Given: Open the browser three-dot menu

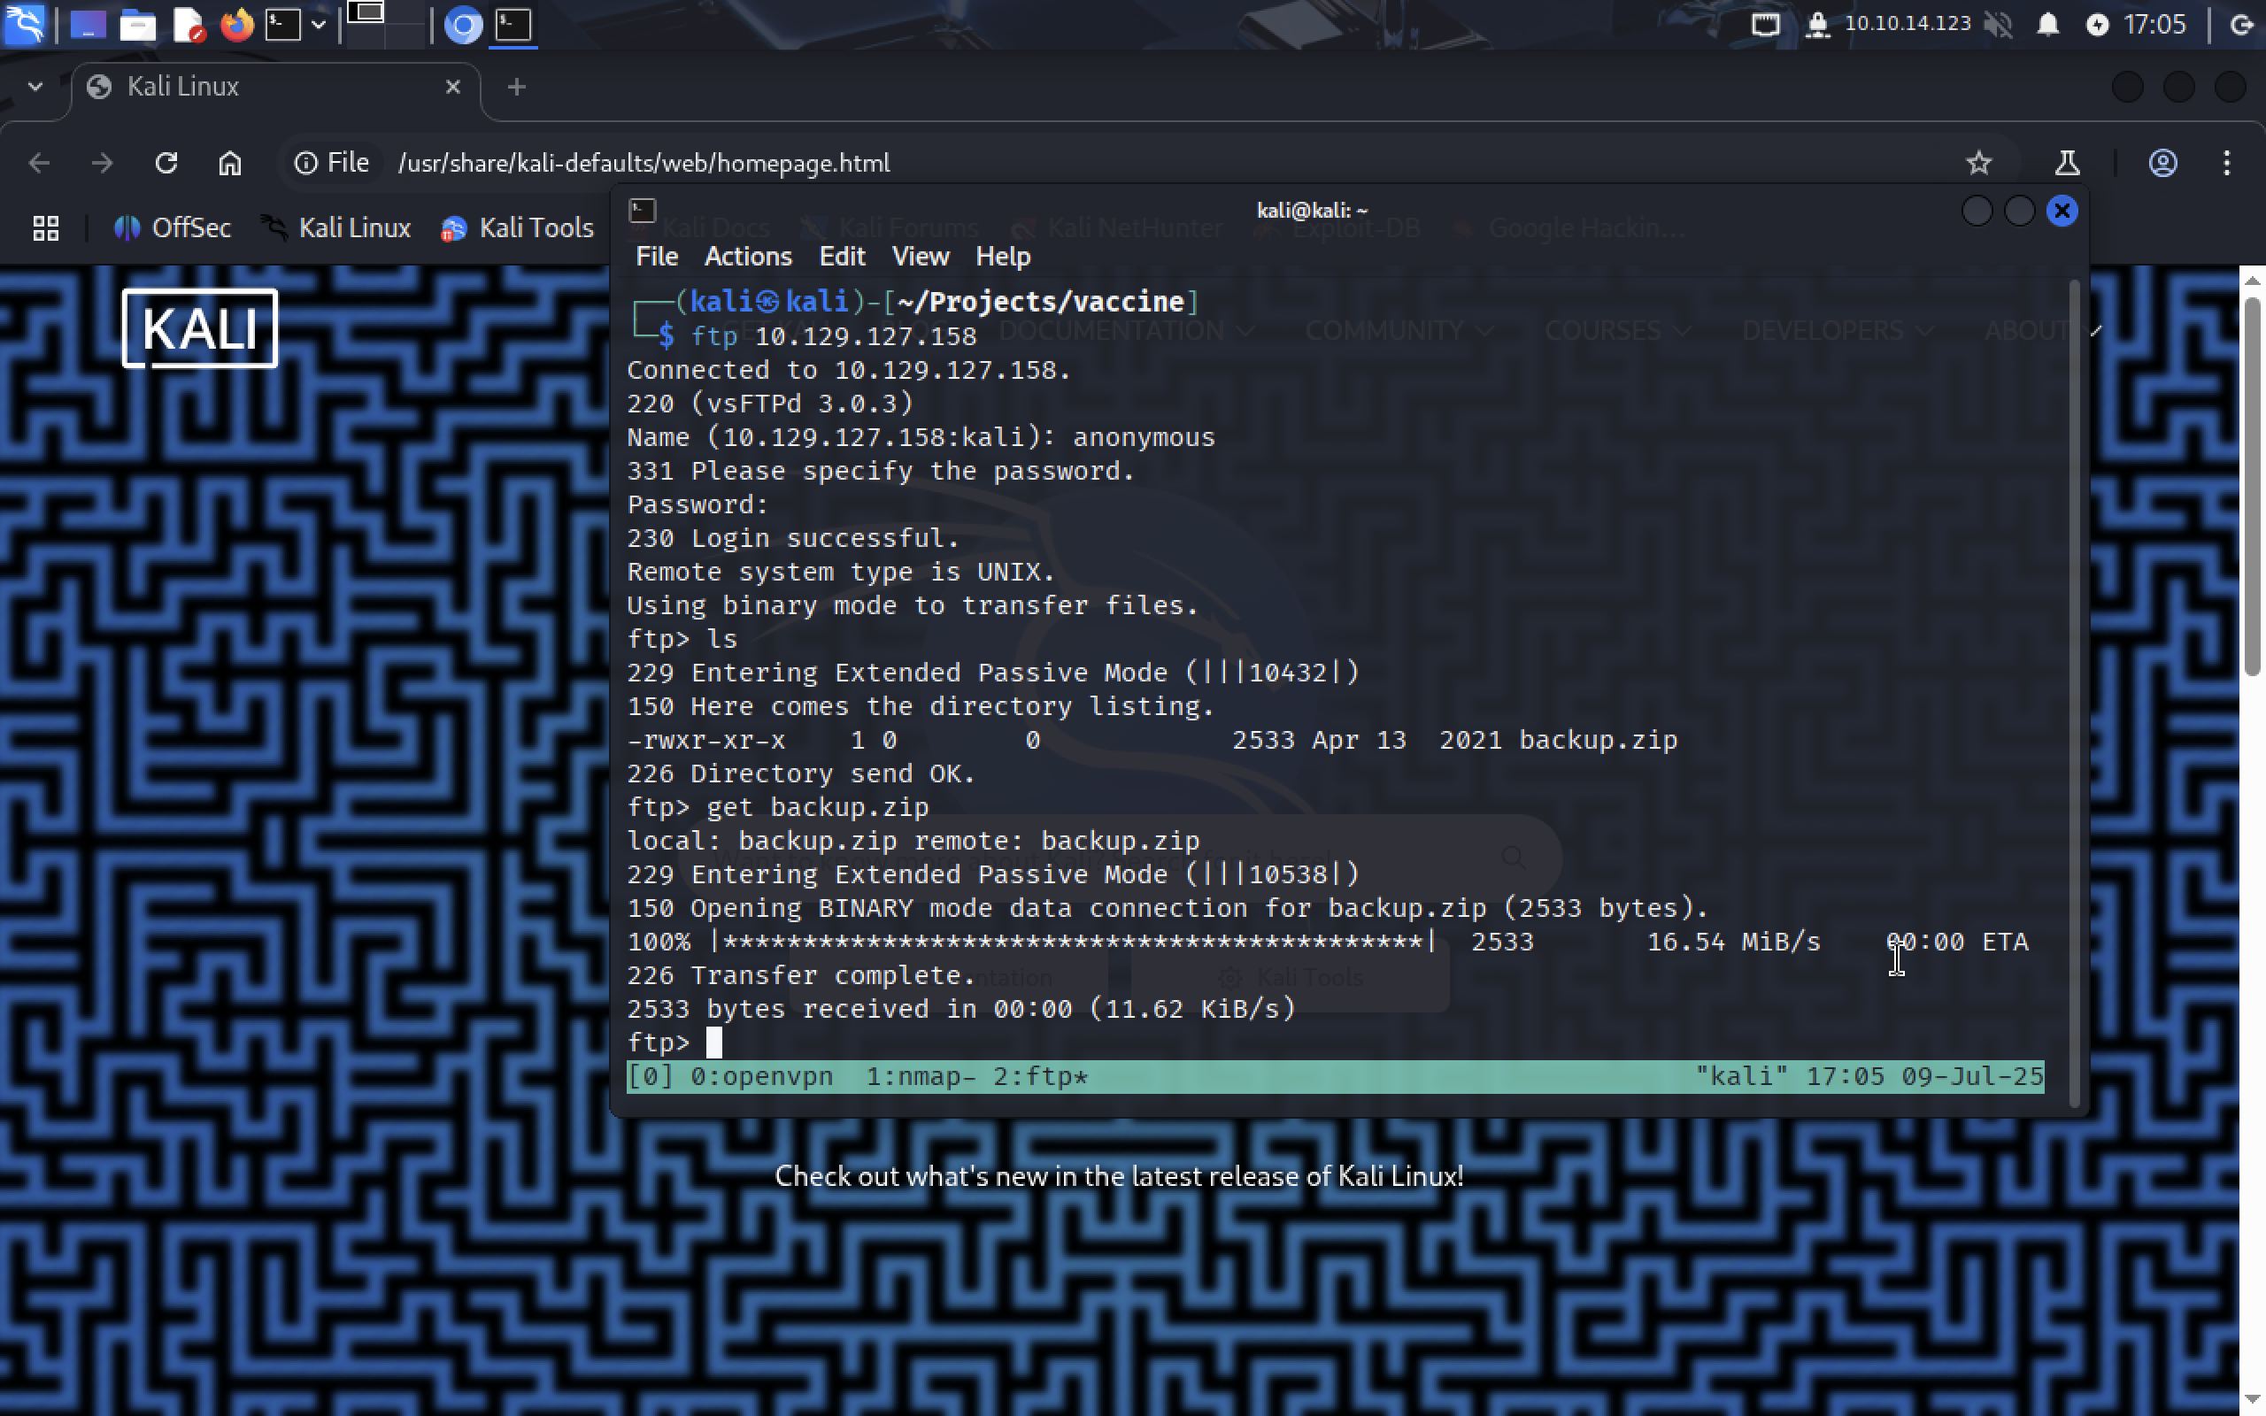Looking at the screenshot, I should click(2227, 163).
